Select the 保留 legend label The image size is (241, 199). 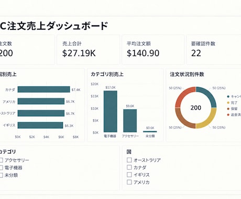tap(234, 109)
